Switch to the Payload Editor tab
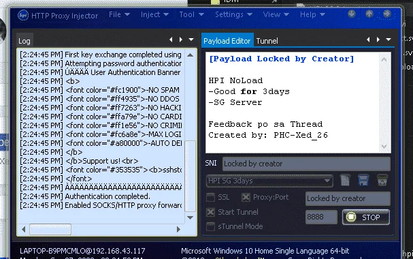Viewport: 413px width, 259px height. pos(227,41)
